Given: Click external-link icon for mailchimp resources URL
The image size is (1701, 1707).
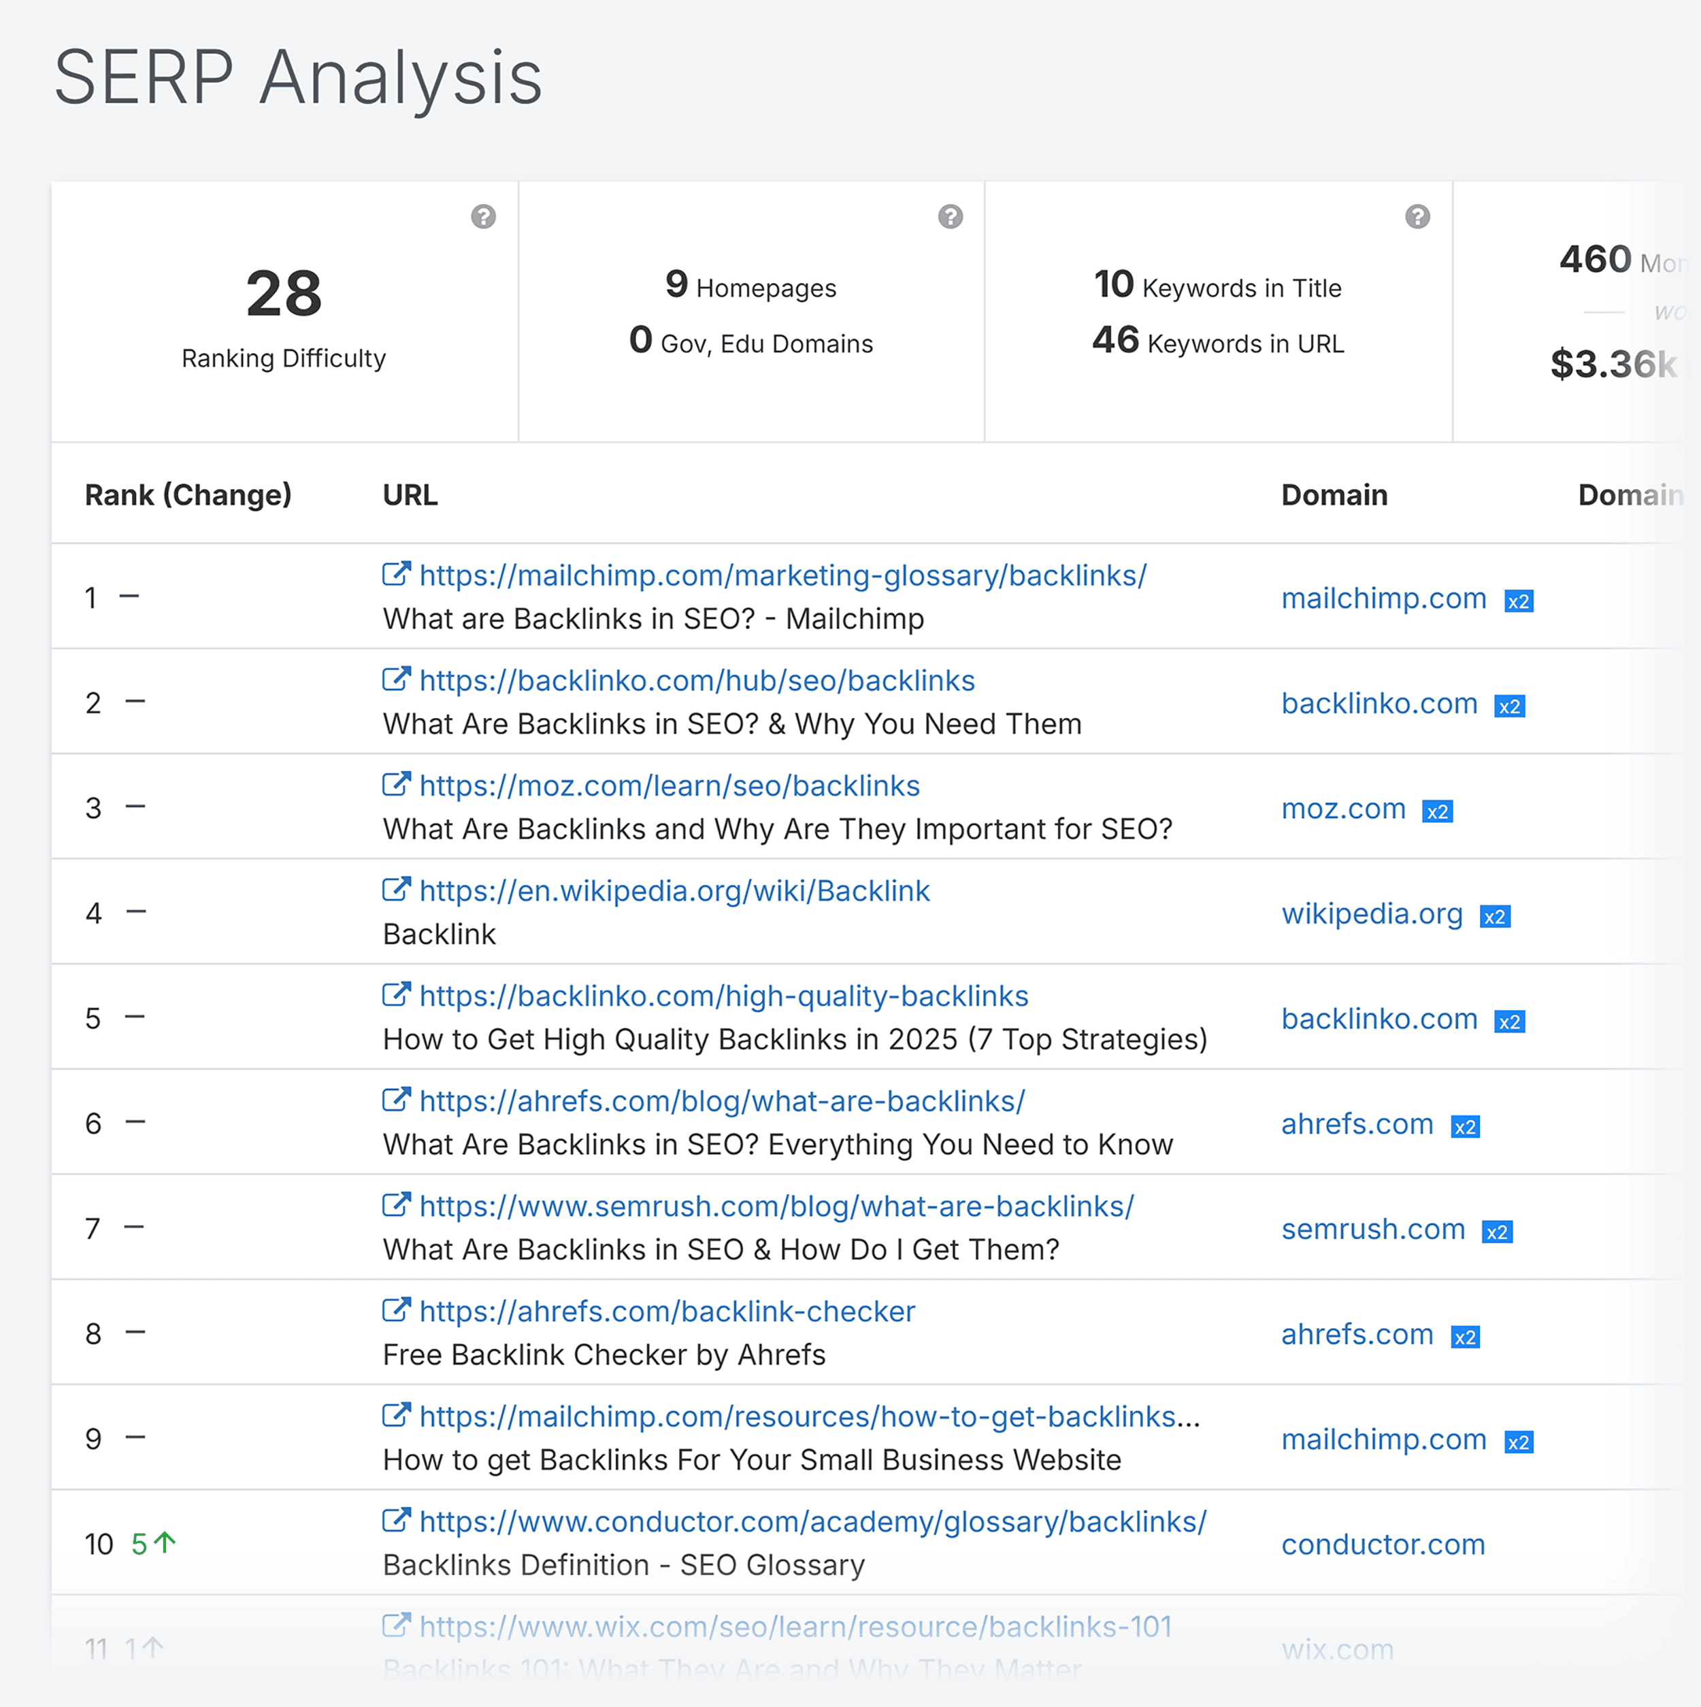Looking at the screenshot, I should [x=396, y=1415].
